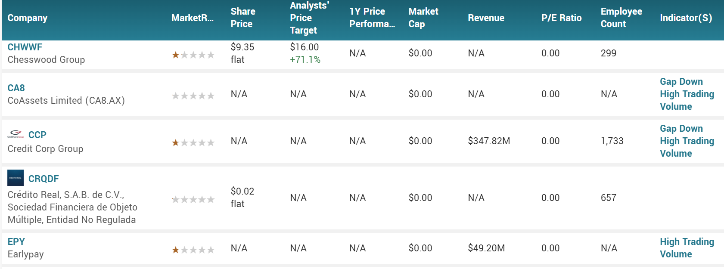The image size is (724, 269).
Task: Click Crédito Real star rating icon
Action: point(193,200)
